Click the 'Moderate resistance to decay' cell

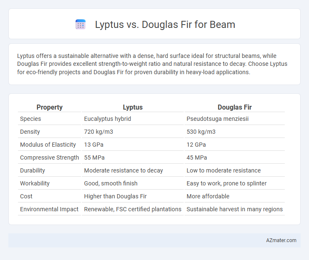(124, 170)
